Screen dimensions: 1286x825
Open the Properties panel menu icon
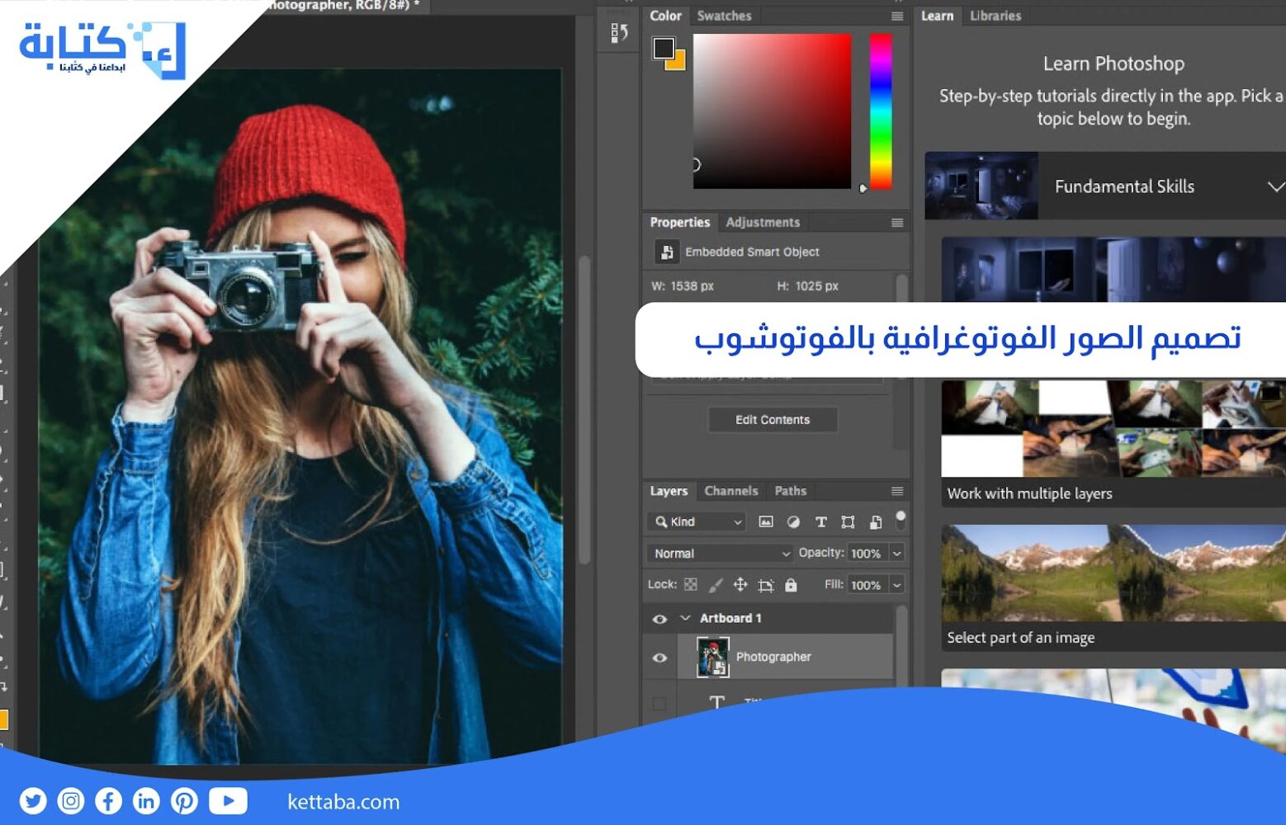click(x=897, y=223)
